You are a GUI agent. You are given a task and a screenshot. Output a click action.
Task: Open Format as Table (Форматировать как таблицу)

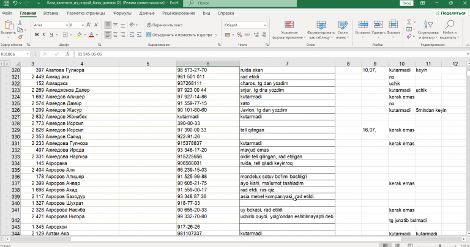pos(321,29)
